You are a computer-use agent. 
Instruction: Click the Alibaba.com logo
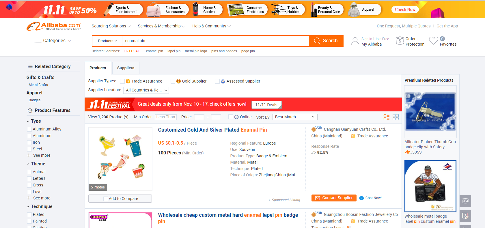point(54,26)
